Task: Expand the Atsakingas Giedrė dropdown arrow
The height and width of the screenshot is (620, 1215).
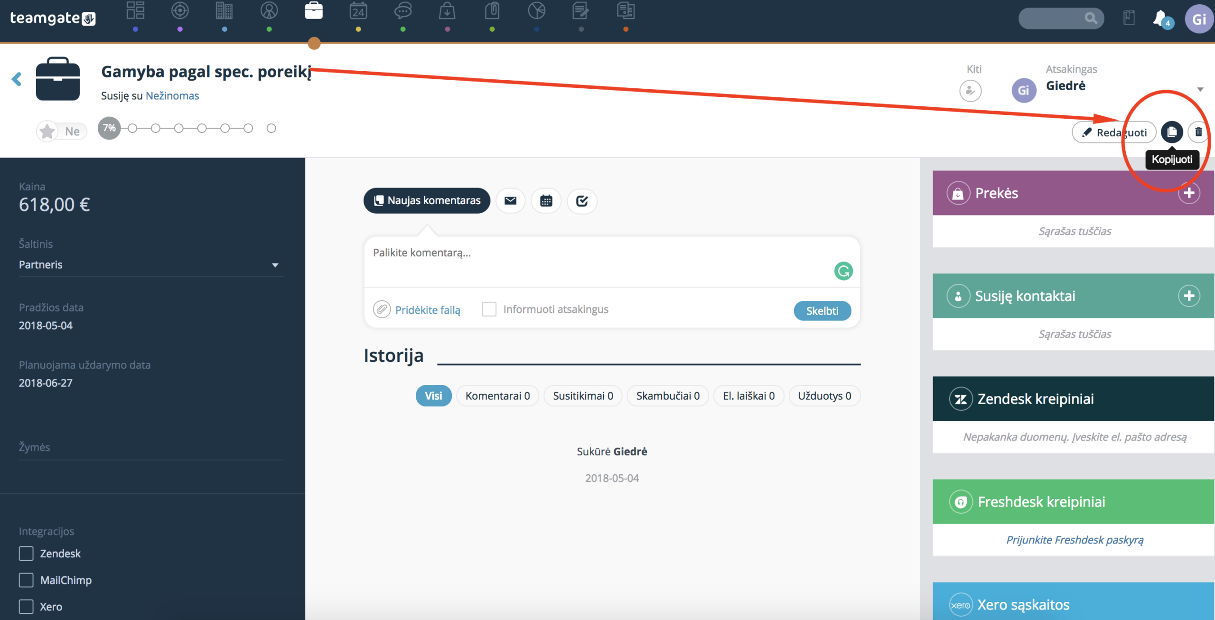Action: coord(1200,89)
